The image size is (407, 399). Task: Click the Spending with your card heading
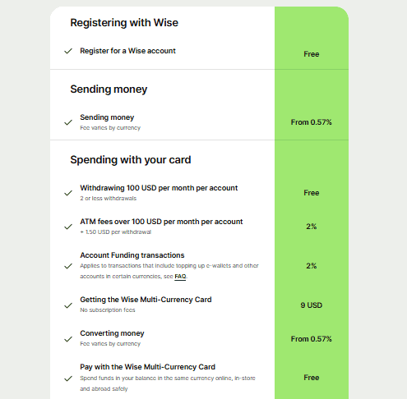point(131,160)
